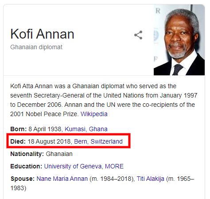Image resolution: width=210 pixels, height=199 pixels.
Task: Click the bold Died label
Action: click(x=18, y=141)
